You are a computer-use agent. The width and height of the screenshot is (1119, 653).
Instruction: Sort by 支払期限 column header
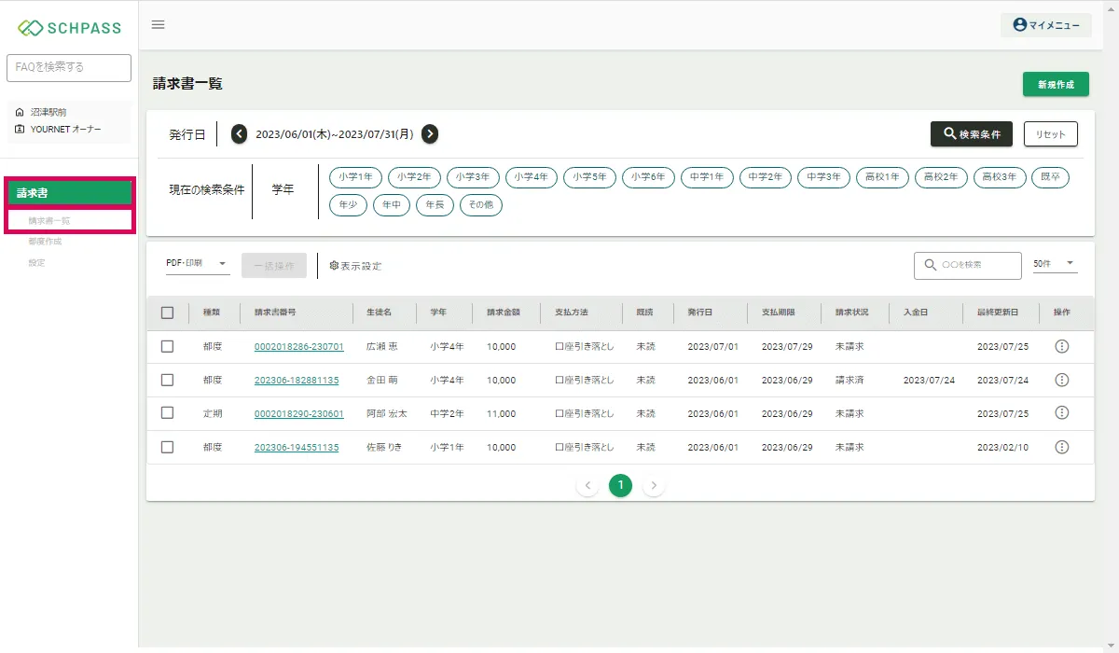779,313
